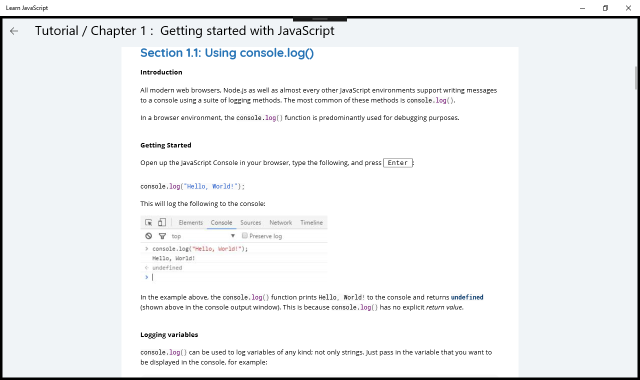Image resolution: width=640 pixels, height=380 pixels.
Task: Click the inspect element cursor icon
Action: (148, 222)
